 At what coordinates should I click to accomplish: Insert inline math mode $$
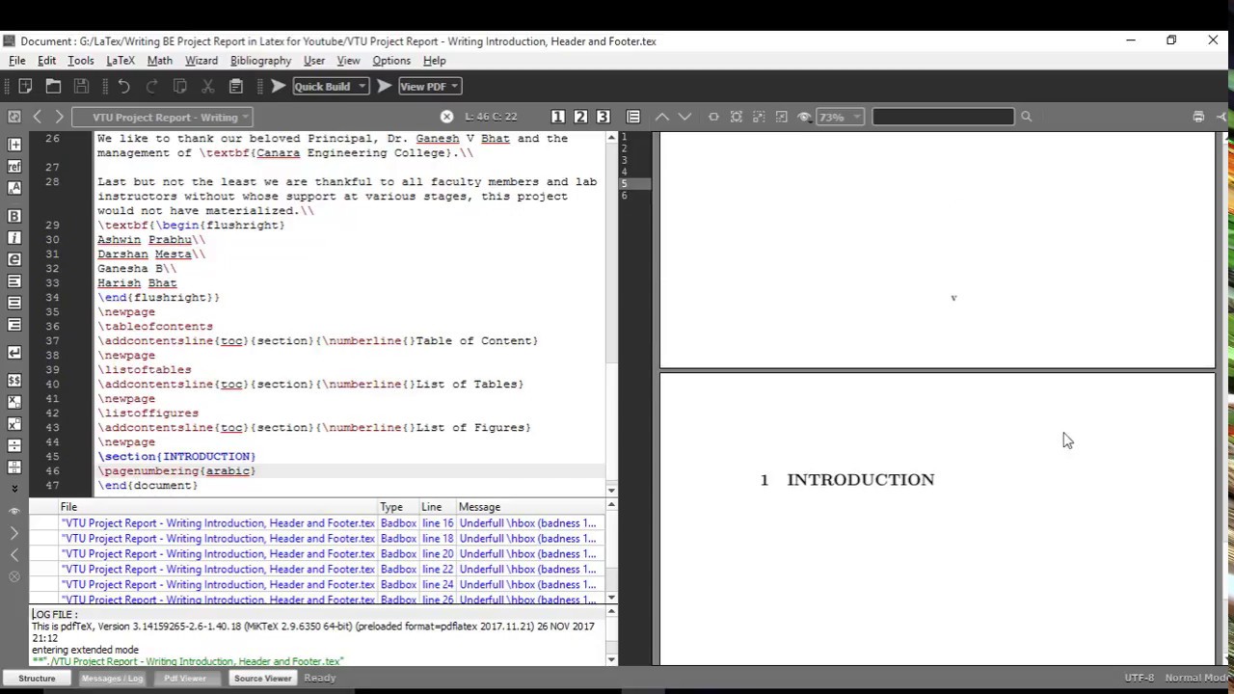pos(14,381)
